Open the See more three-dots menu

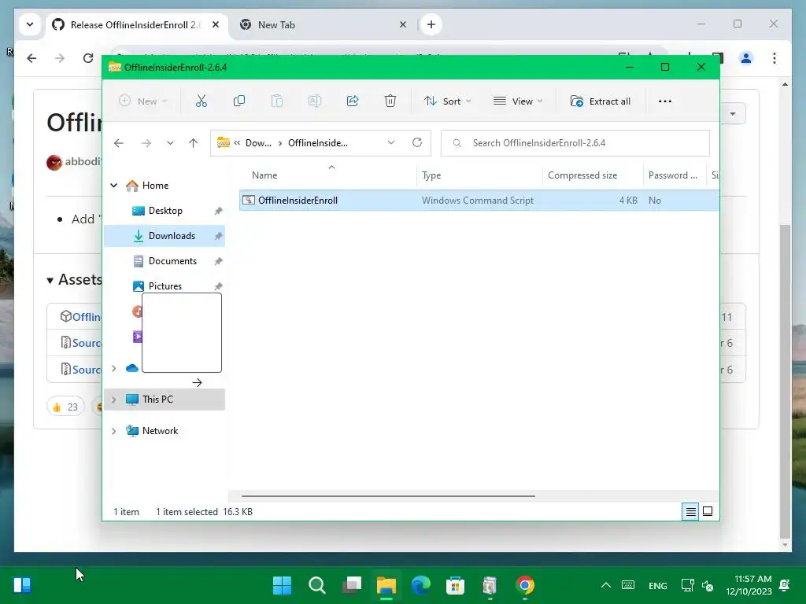[664, 101]
